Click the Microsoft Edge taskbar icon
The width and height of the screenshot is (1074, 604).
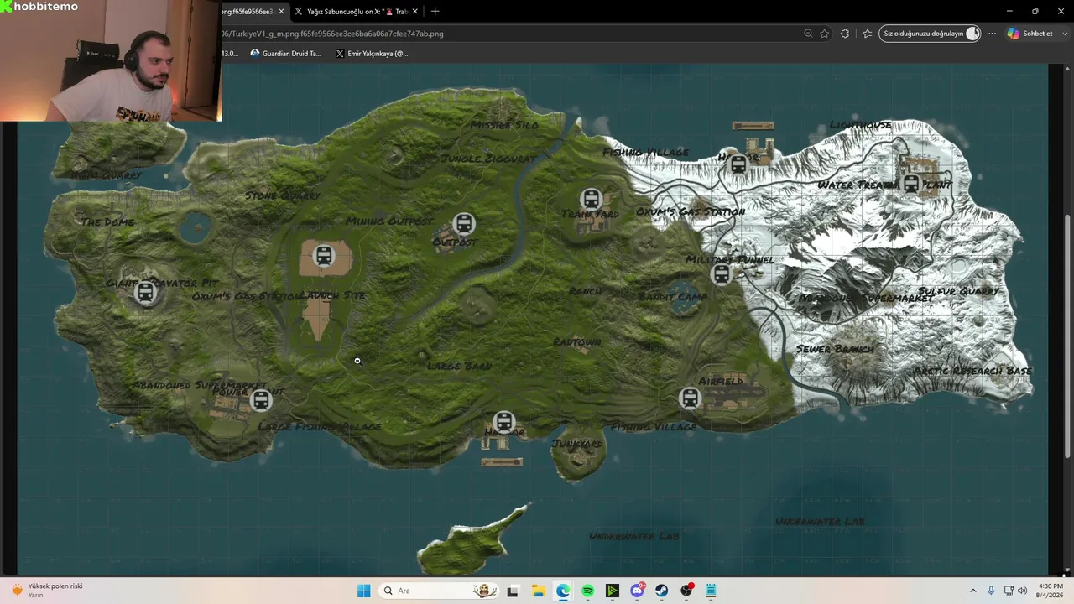point(562,591)
